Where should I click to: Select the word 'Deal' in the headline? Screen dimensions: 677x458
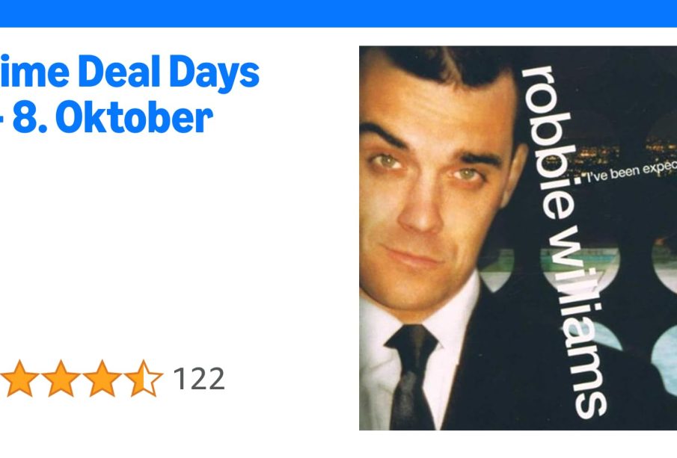click(x=119, y=71)
